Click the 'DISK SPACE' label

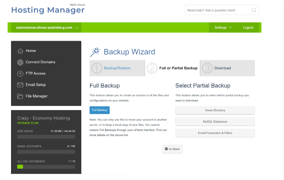tap(25, 131)
